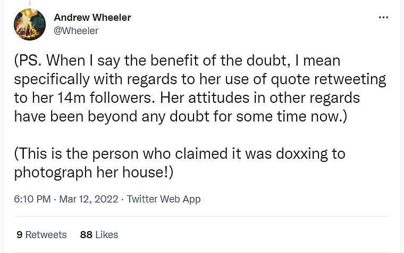The image size is (404, 253).
Task: Click the 6:10 PM time in timestamp
Action: (x=32, y=199)
